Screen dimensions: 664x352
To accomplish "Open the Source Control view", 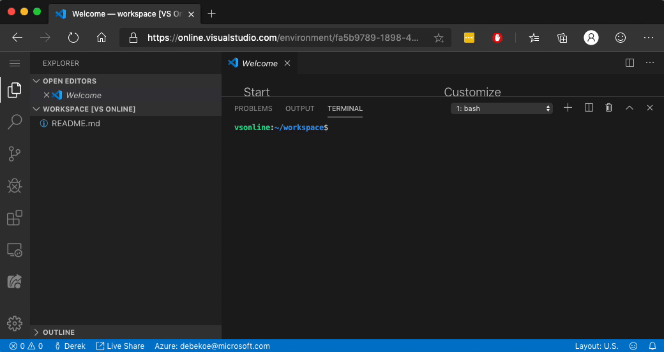I will 15,154.
